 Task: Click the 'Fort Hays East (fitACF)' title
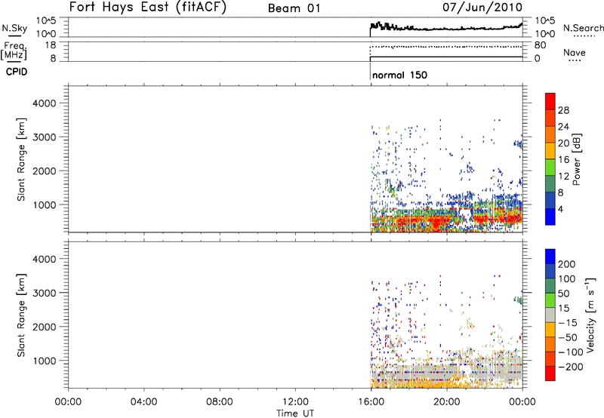click(x=148, y=8)
